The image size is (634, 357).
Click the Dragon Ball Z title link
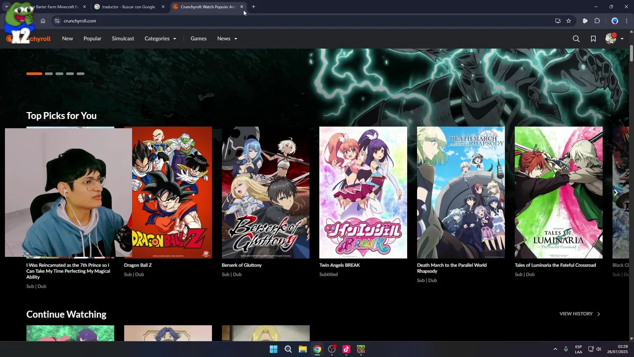pyautogui.click(x=138, y=265)
